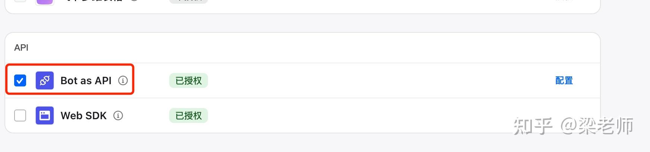
Task: Uncheck the Bot as API checkbox
Action: (x=20, y=80)
